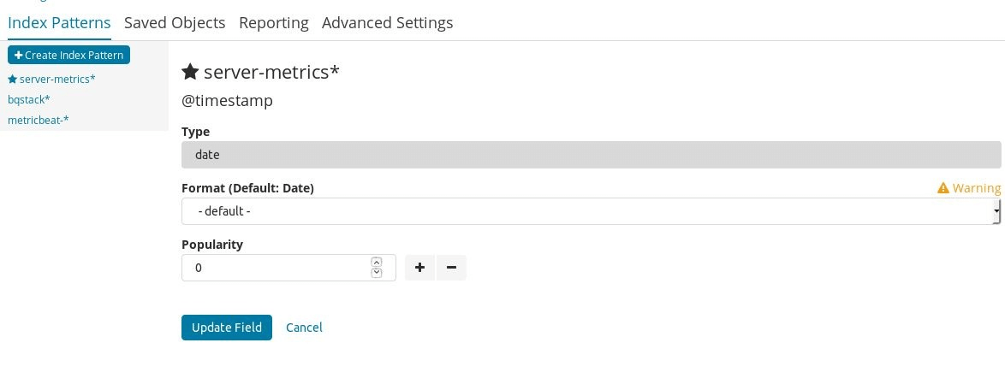Image resolution: width=1005 pixels, height=390 pixels.
Task: Open the Format default dropdown
Action: coord(591,211)
